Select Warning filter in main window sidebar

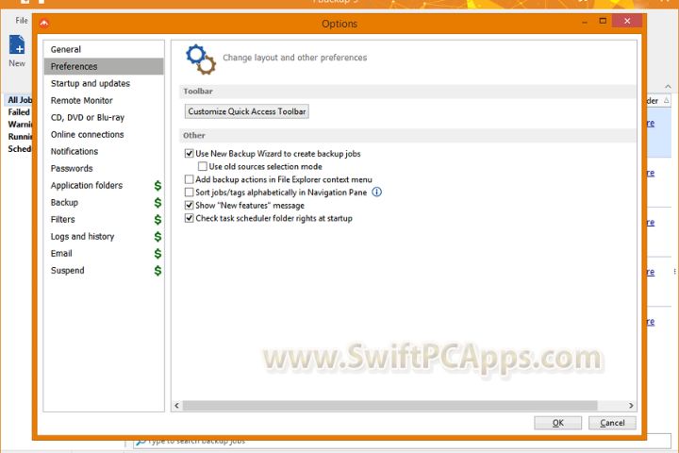20,125
